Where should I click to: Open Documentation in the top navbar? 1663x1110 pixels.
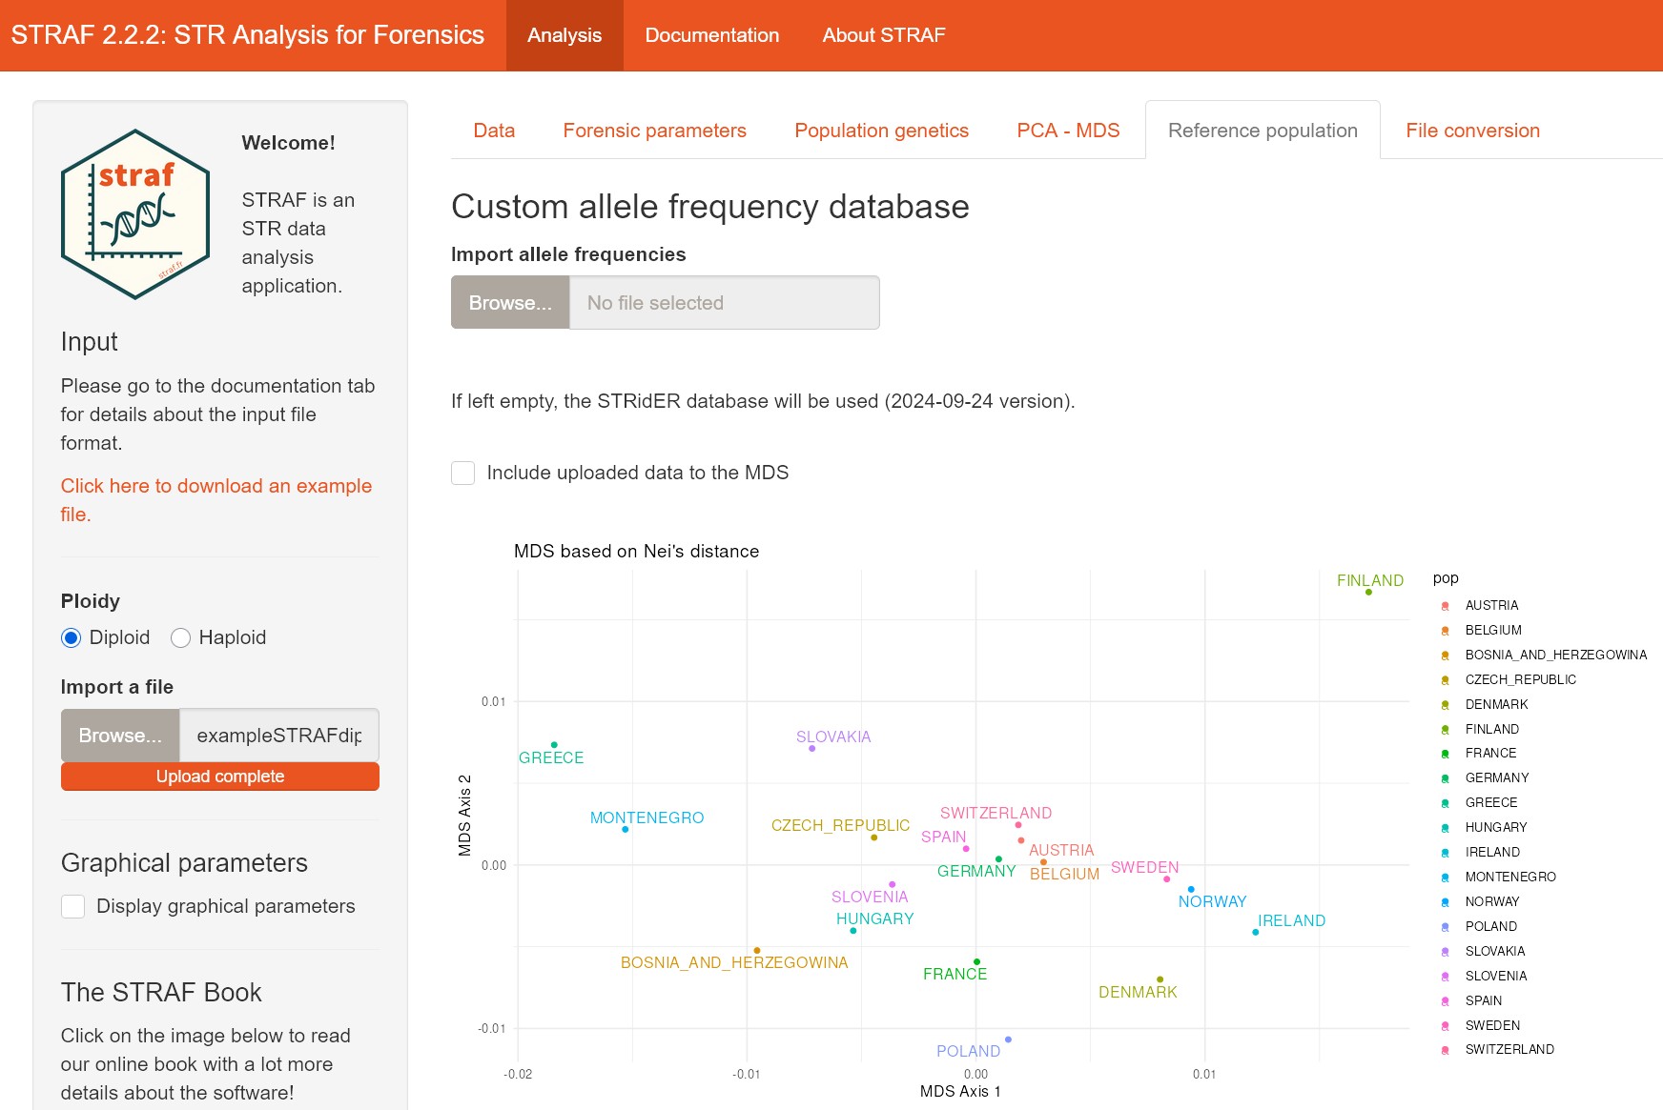(711, 35)
